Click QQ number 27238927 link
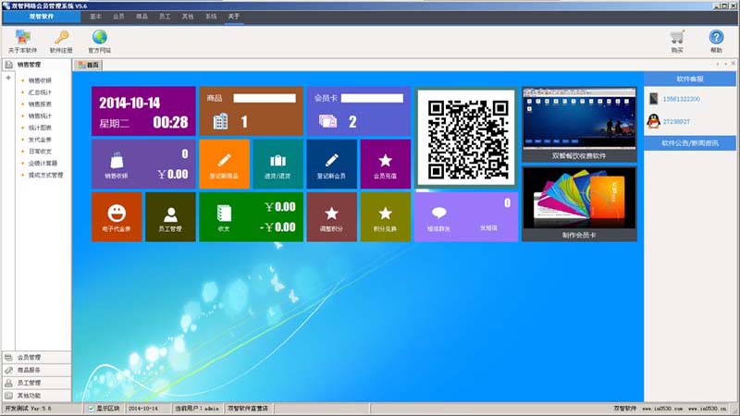The width and height of the screenshot is (740, 416). (676, 122)
